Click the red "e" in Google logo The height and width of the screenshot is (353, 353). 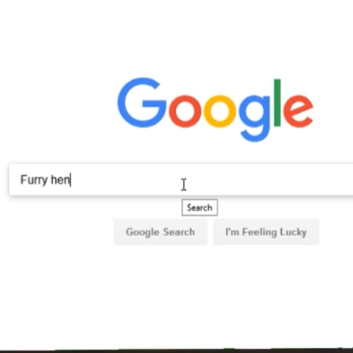[x=298, y=111]
